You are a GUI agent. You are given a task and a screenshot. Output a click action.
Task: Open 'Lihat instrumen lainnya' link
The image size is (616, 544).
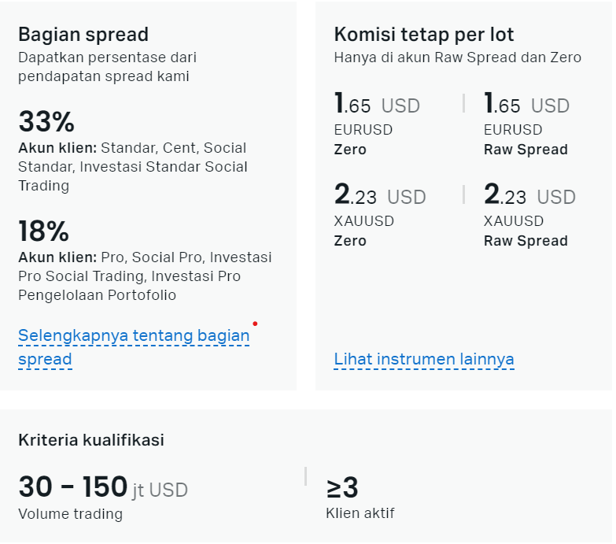click(x=424, y=359)
